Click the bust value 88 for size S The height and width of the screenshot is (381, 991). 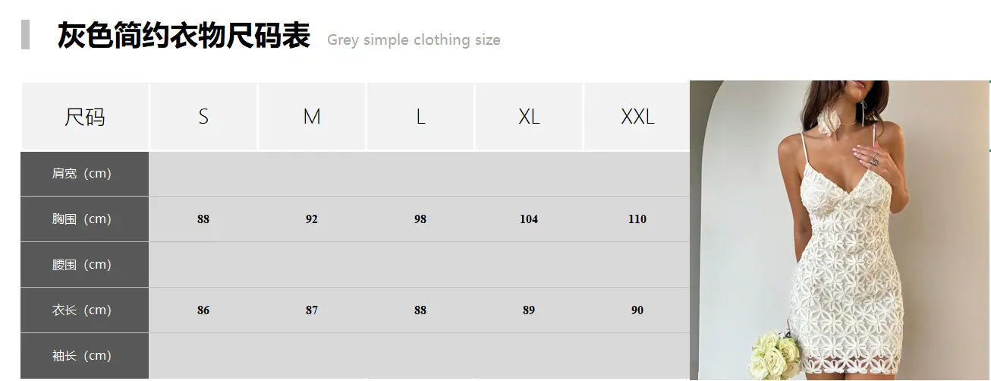[x=203, y=219]
